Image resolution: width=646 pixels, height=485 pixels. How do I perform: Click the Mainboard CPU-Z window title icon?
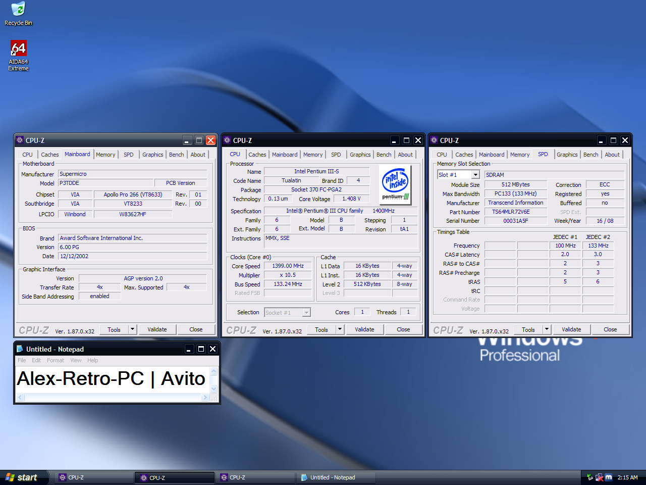pyautogui.click(x=20, y=140)
